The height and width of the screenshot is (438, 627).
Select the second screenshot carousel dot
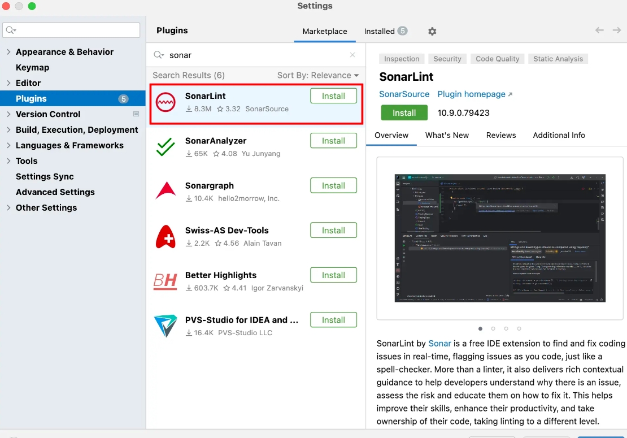click(493, 328)
